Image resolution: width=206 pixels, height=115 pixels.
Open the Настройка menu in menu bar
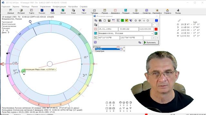(73, 6)
